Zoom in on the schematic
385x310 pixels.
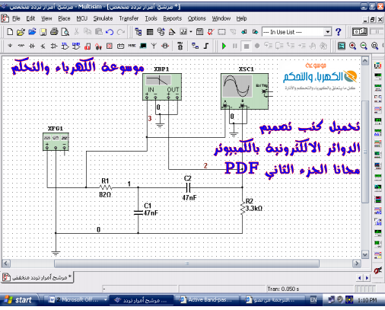coord(352,46)
